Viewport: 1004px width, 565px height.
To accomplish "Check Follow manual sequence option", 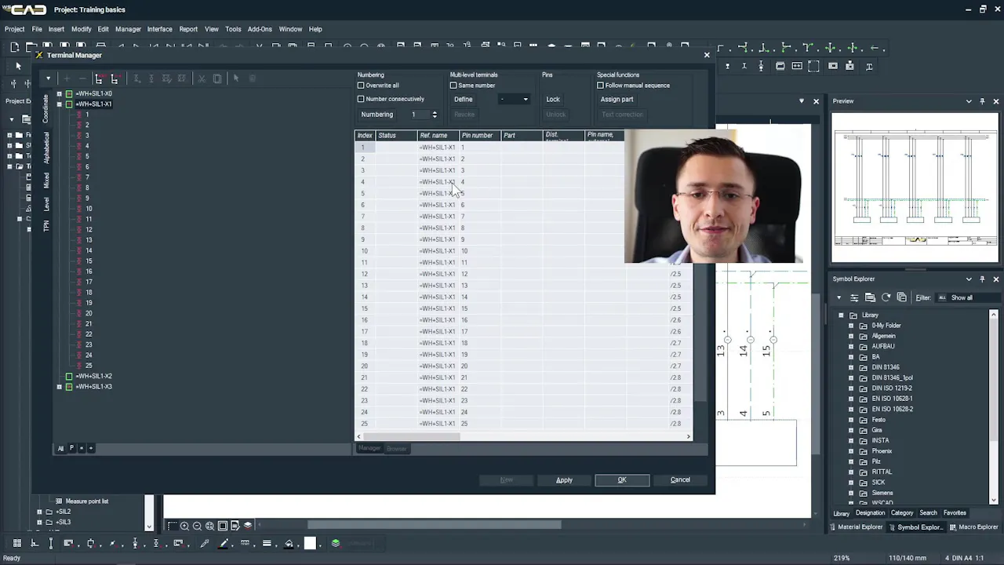I will [601, 86].
